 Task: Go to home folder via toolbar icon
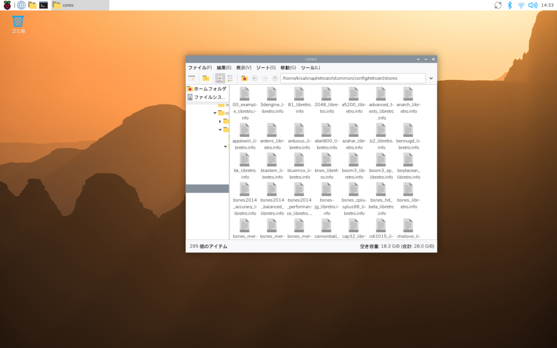coord(244,78)
